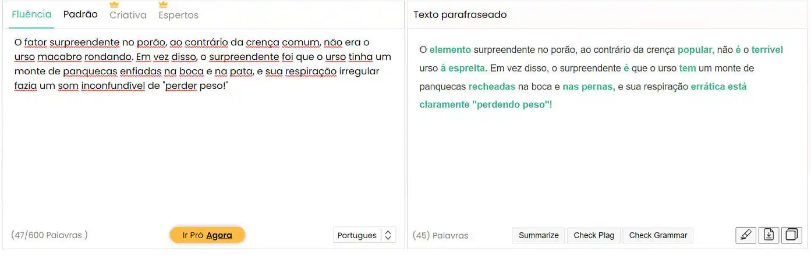Open the Portugues language dropdown
This screenshot has height=255, width=811.
click(x=357, y=235)
